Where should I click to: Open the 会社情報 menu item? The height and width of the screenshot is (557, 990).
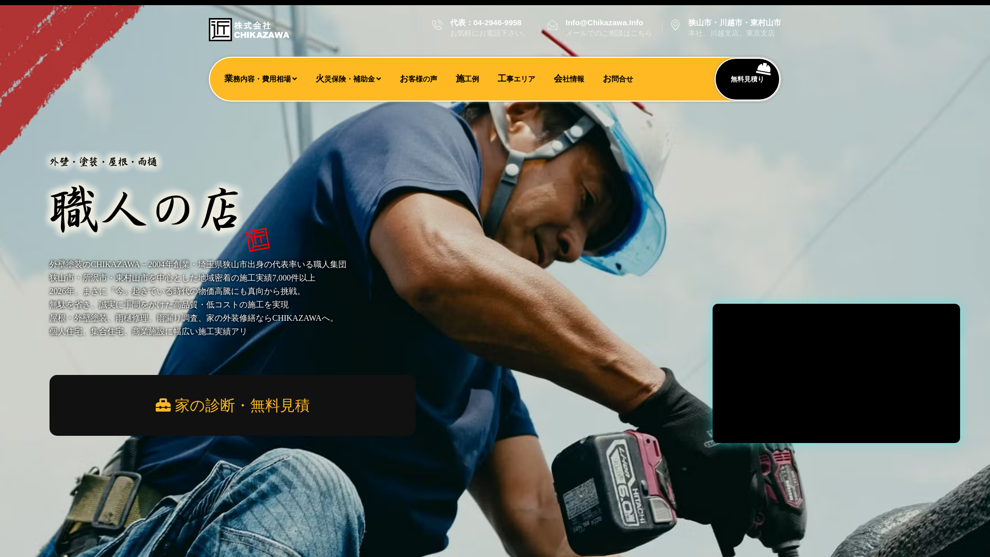coord(569,79)
